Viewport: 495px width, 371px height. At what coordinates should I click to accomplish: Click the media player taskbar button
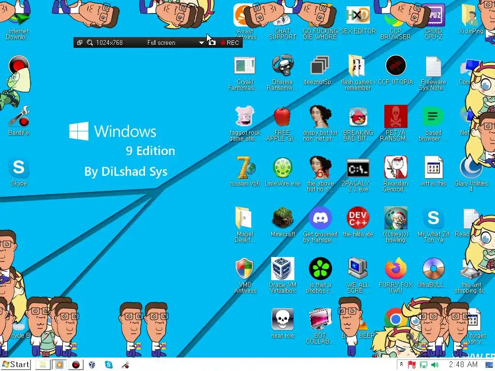click(x=59, y=365)
